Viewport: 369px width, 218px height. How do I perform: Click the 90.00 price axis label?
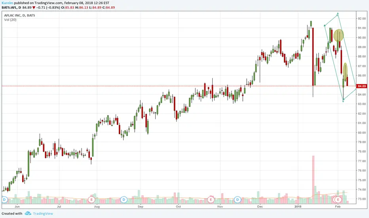362,38
